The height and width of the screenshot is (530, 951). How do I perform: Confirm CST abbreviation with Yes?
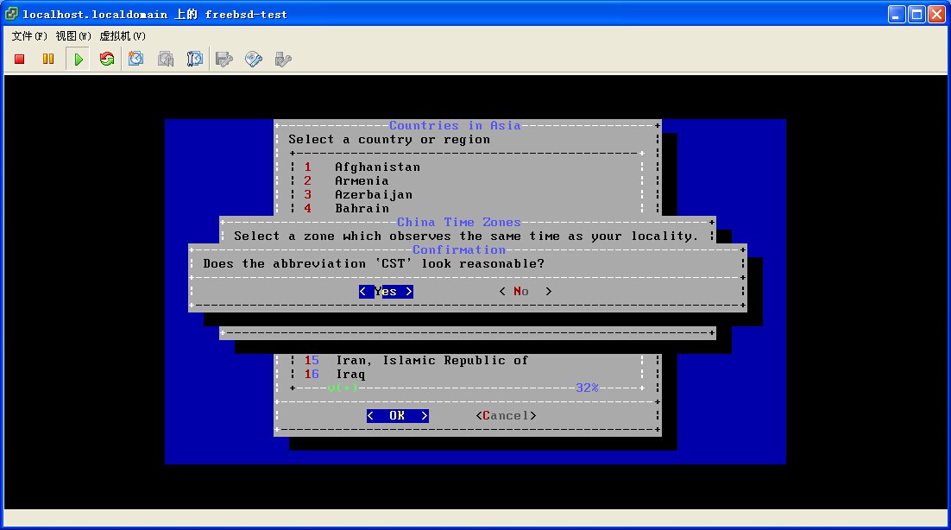[386, 292]
